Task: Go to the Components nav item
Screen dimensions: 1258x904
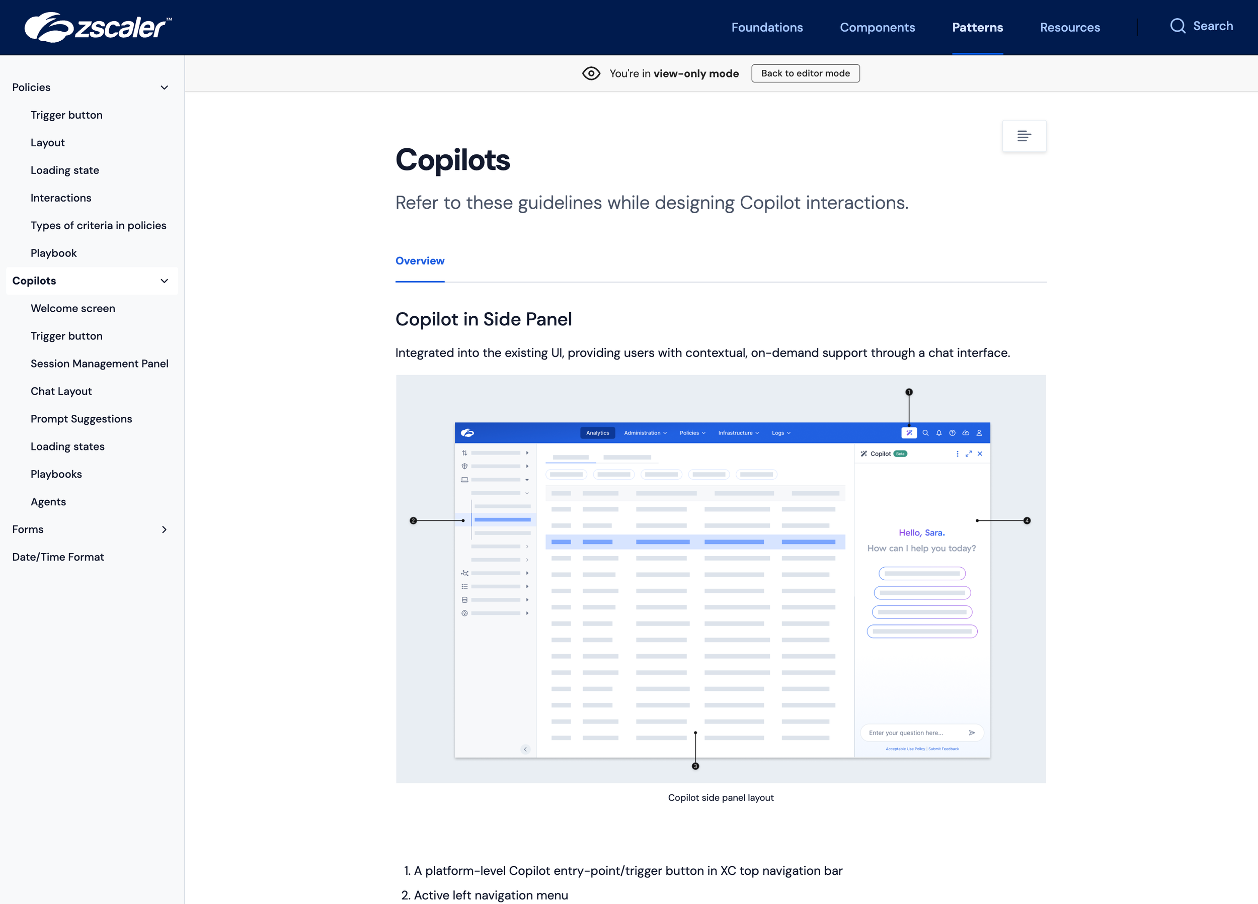Action: (877, 27)
